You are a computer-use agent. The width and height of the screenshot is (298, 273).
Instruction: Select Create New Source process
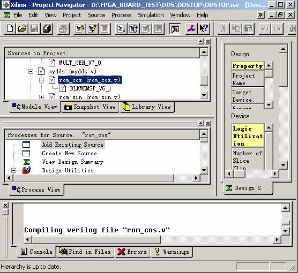point(69,153)
